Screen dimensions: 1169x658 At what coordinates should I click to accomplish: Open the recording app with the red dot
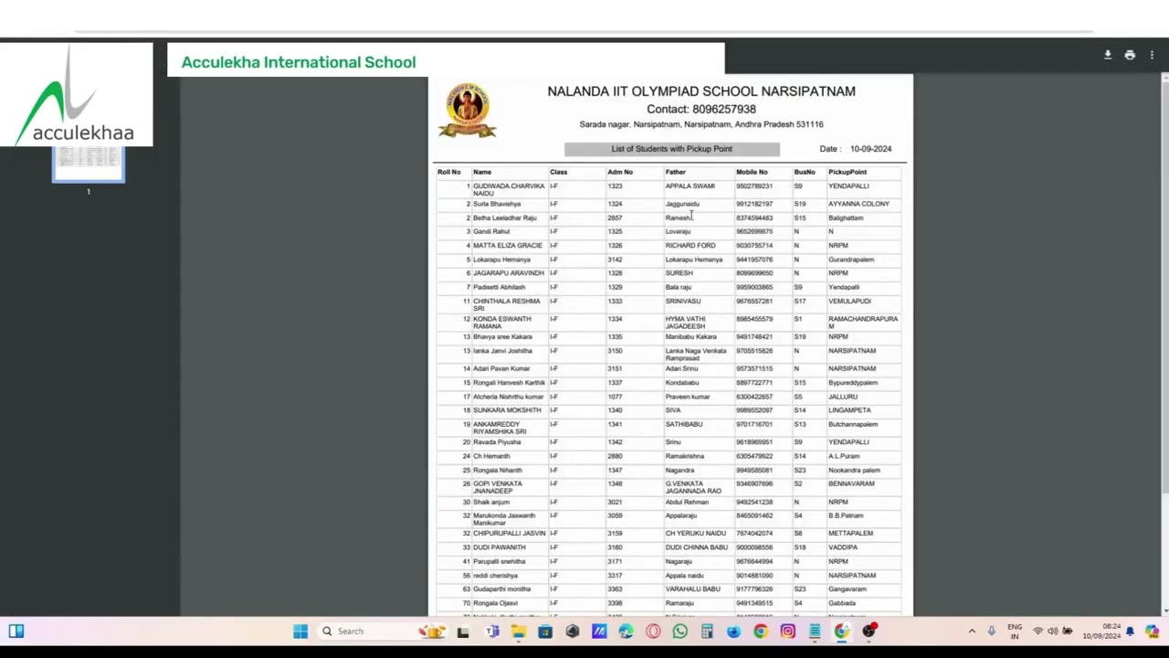pyautogui.click(x=869, y=631)
